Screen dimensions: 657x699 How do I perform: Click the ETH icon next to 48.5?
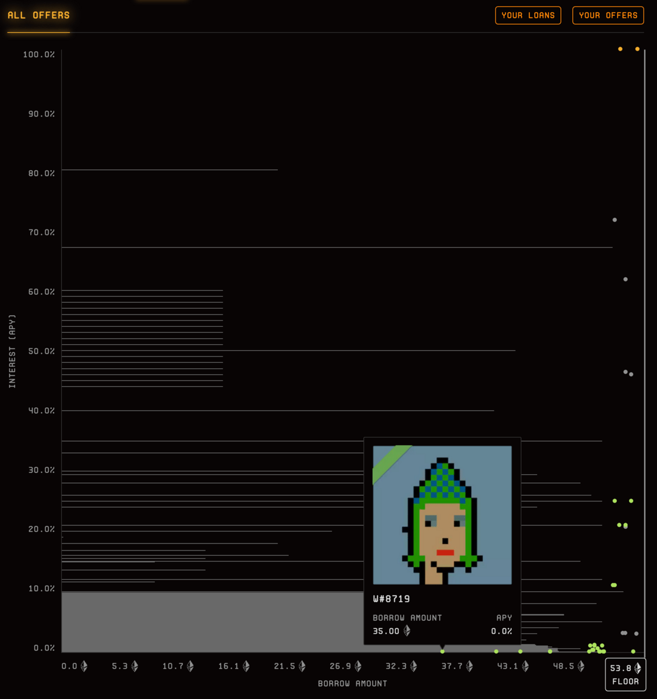point(581,666)
